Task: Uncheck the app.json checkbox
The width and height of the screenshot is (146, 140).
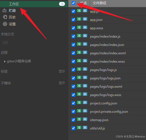Action: [73, 20]
